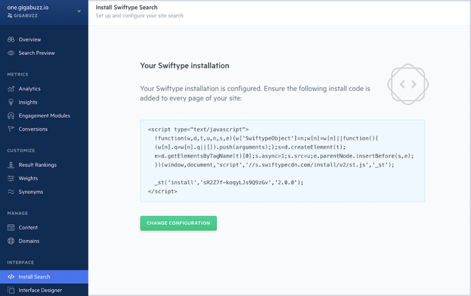Expand the one.gigabuzz.io account dropdown
This screenshot has width=471, height=296.
(79, 11)
